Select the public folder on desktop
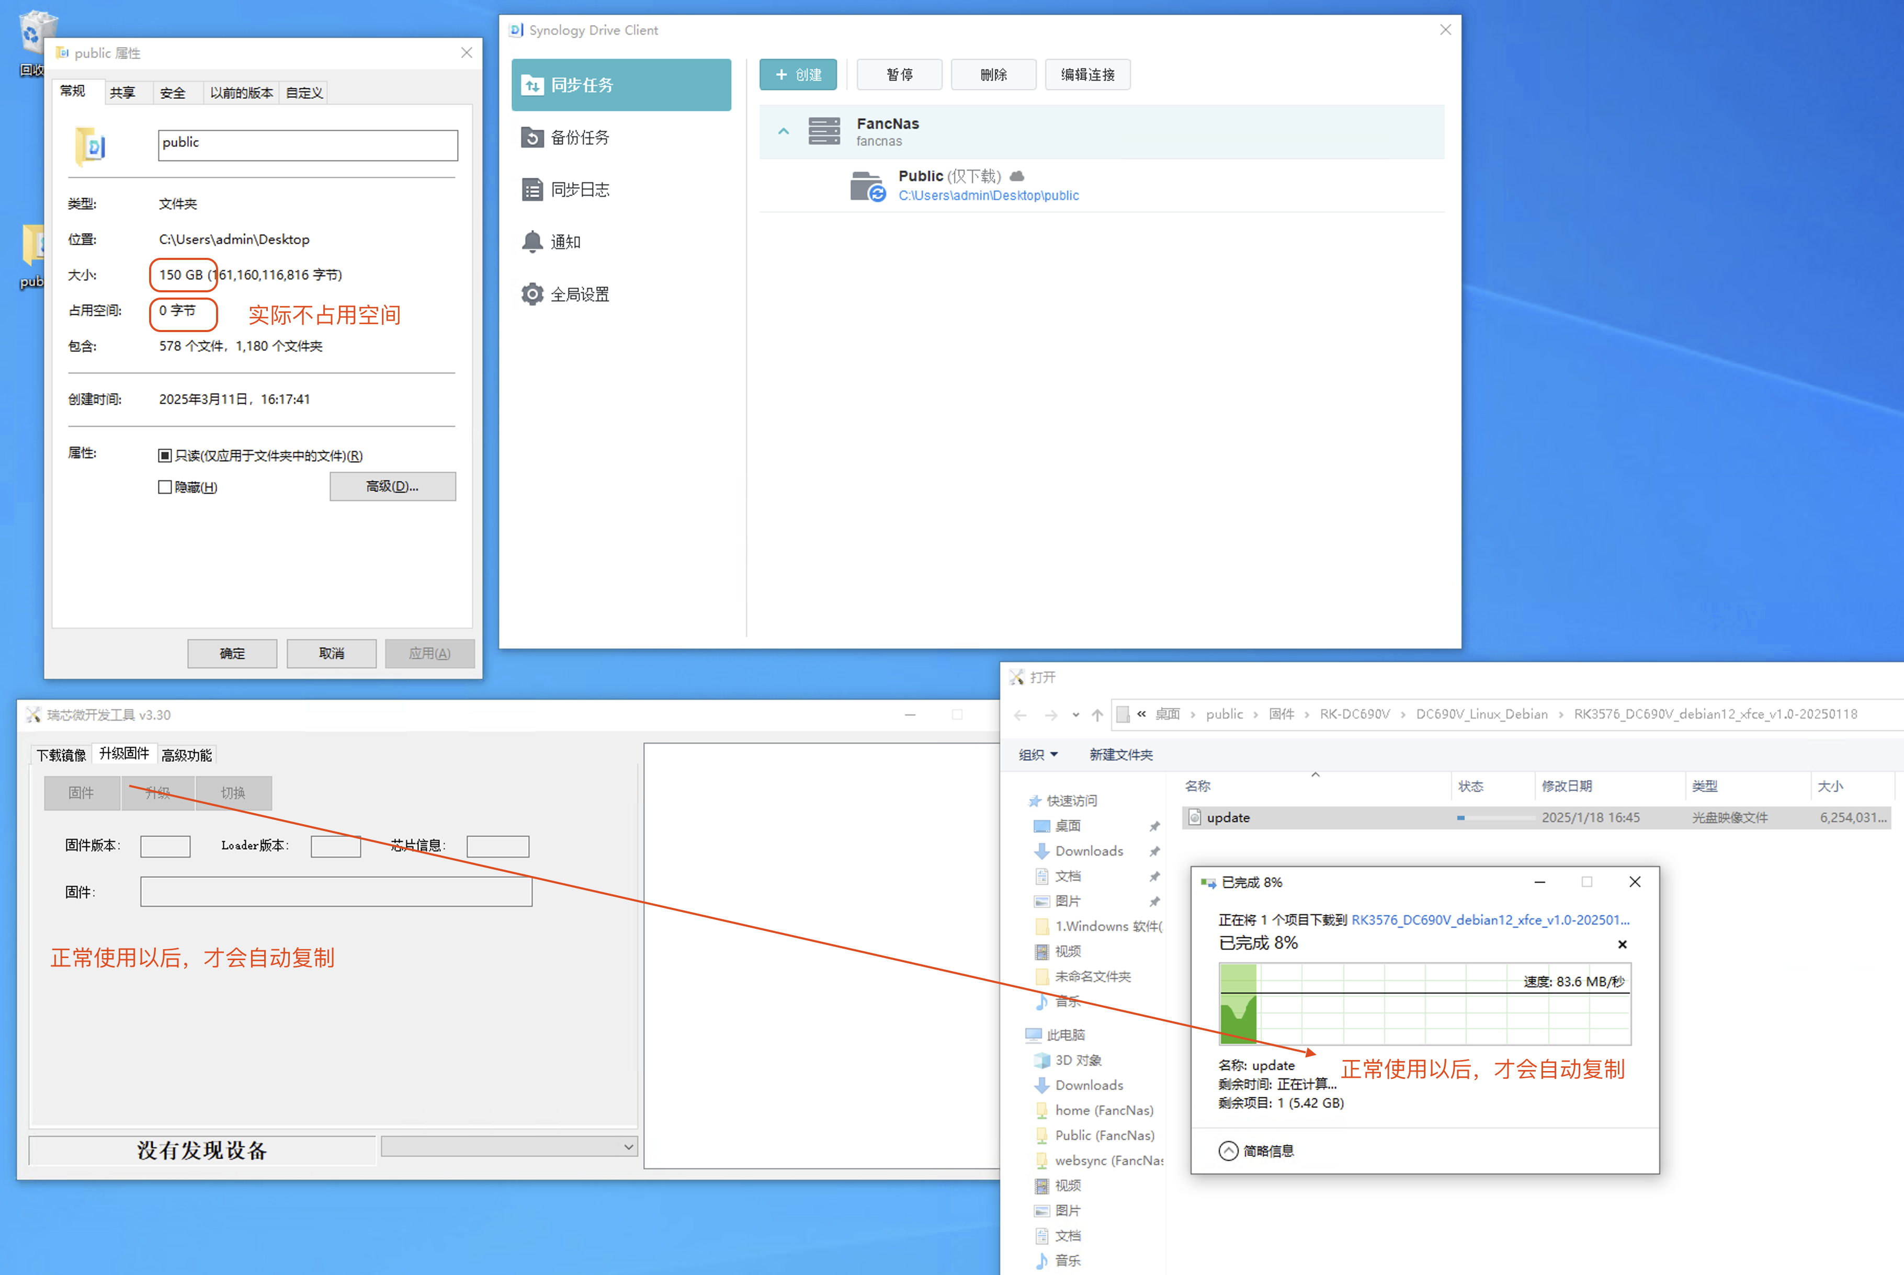This screenshot has height=1275, width=1904. (x=32, y=256)
